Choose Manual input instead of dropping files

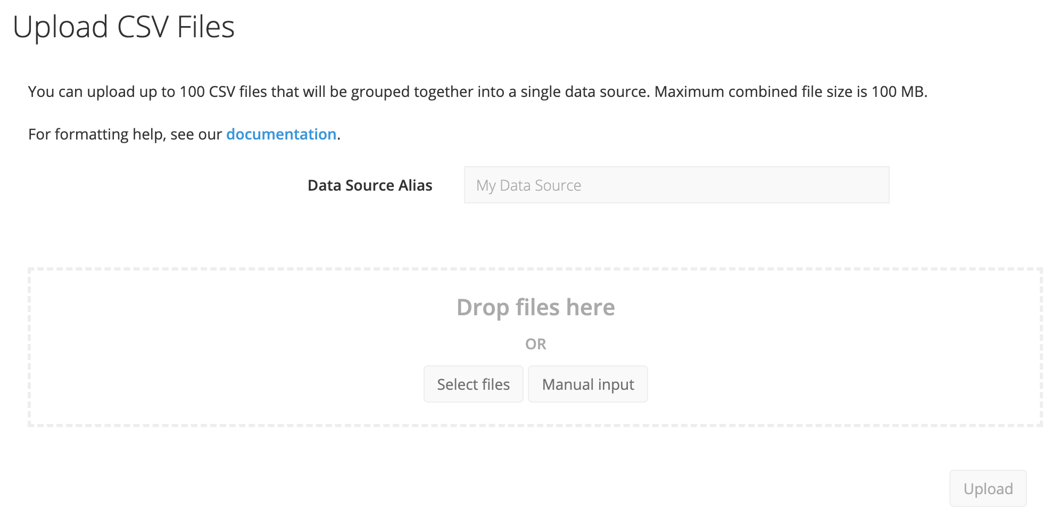click(587, 383)
